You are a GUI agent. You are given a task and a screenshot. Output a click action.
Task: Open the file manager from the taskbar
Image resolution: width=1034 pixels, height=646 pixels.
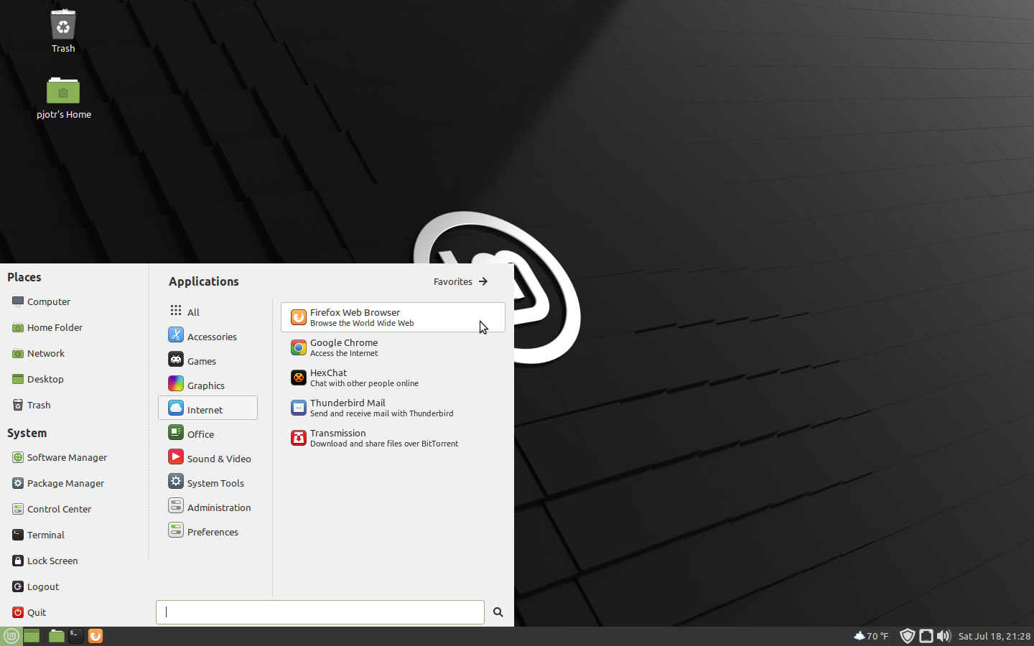[x=56, y=636]
